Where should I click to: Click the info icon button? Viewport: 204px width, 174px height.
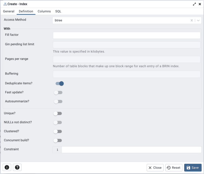pos(7,168)
